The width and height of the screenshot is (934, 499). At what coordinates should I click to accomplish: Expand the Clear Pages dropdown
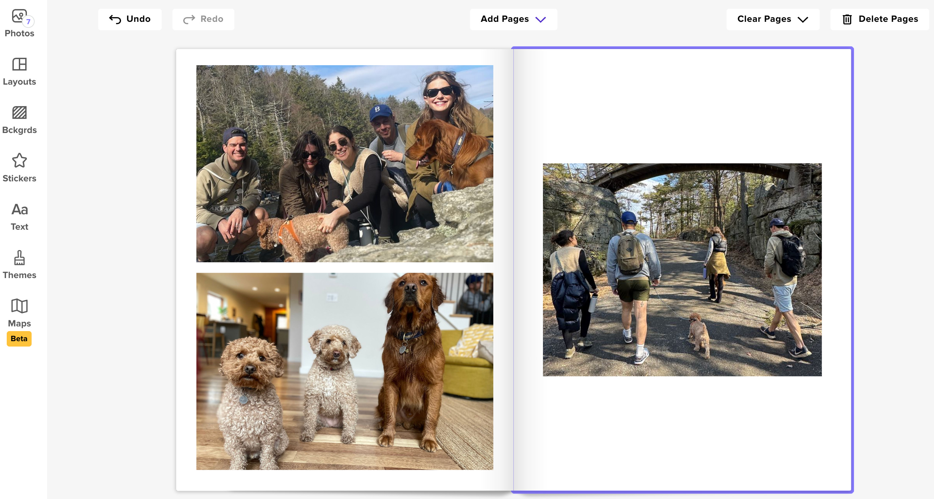772,19
